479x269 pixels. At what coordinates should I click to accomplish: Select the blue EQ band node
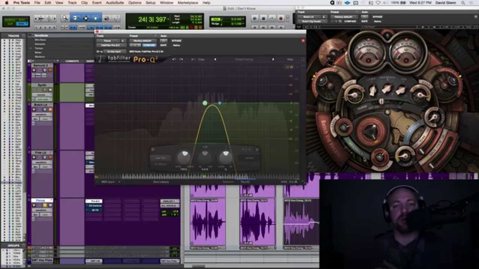point(220,103)
